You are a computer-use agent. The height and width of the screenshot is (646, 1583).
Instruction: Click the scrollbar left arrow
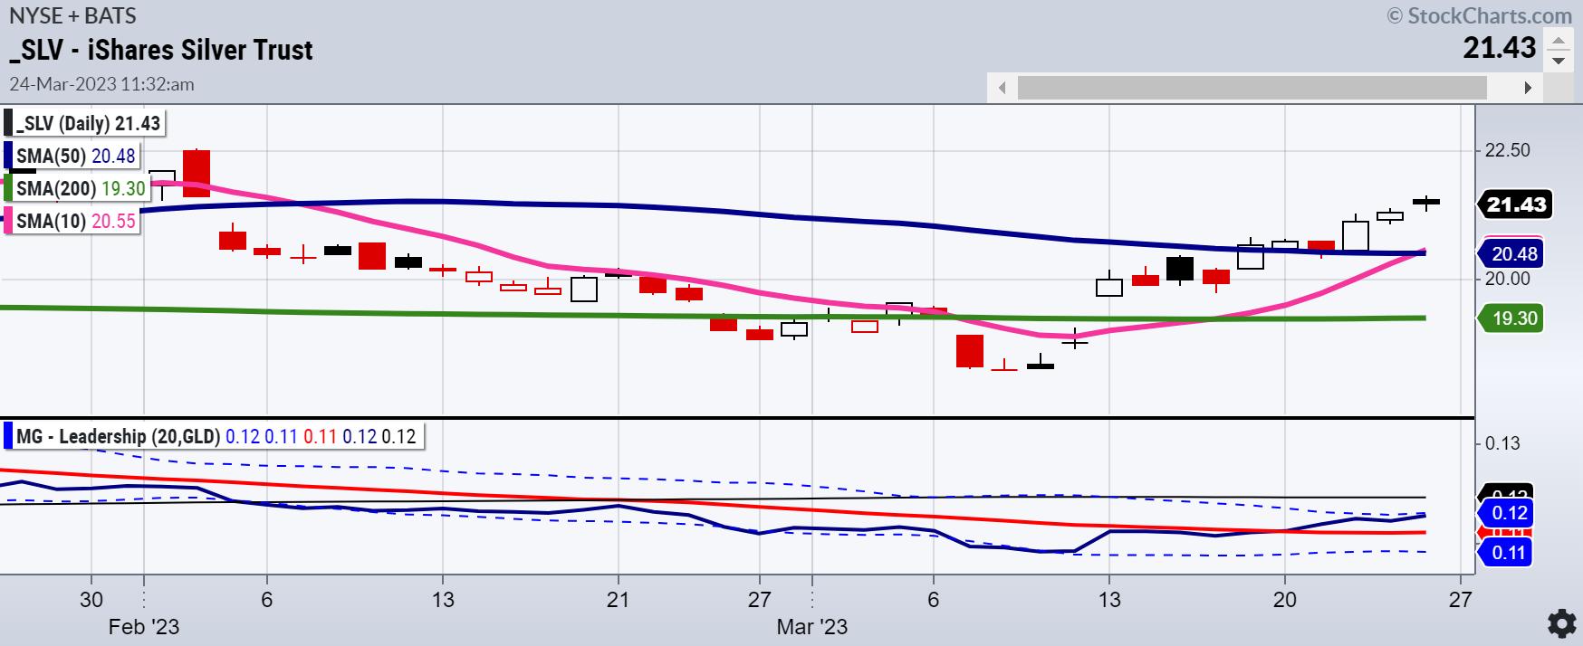point(1002,88)
